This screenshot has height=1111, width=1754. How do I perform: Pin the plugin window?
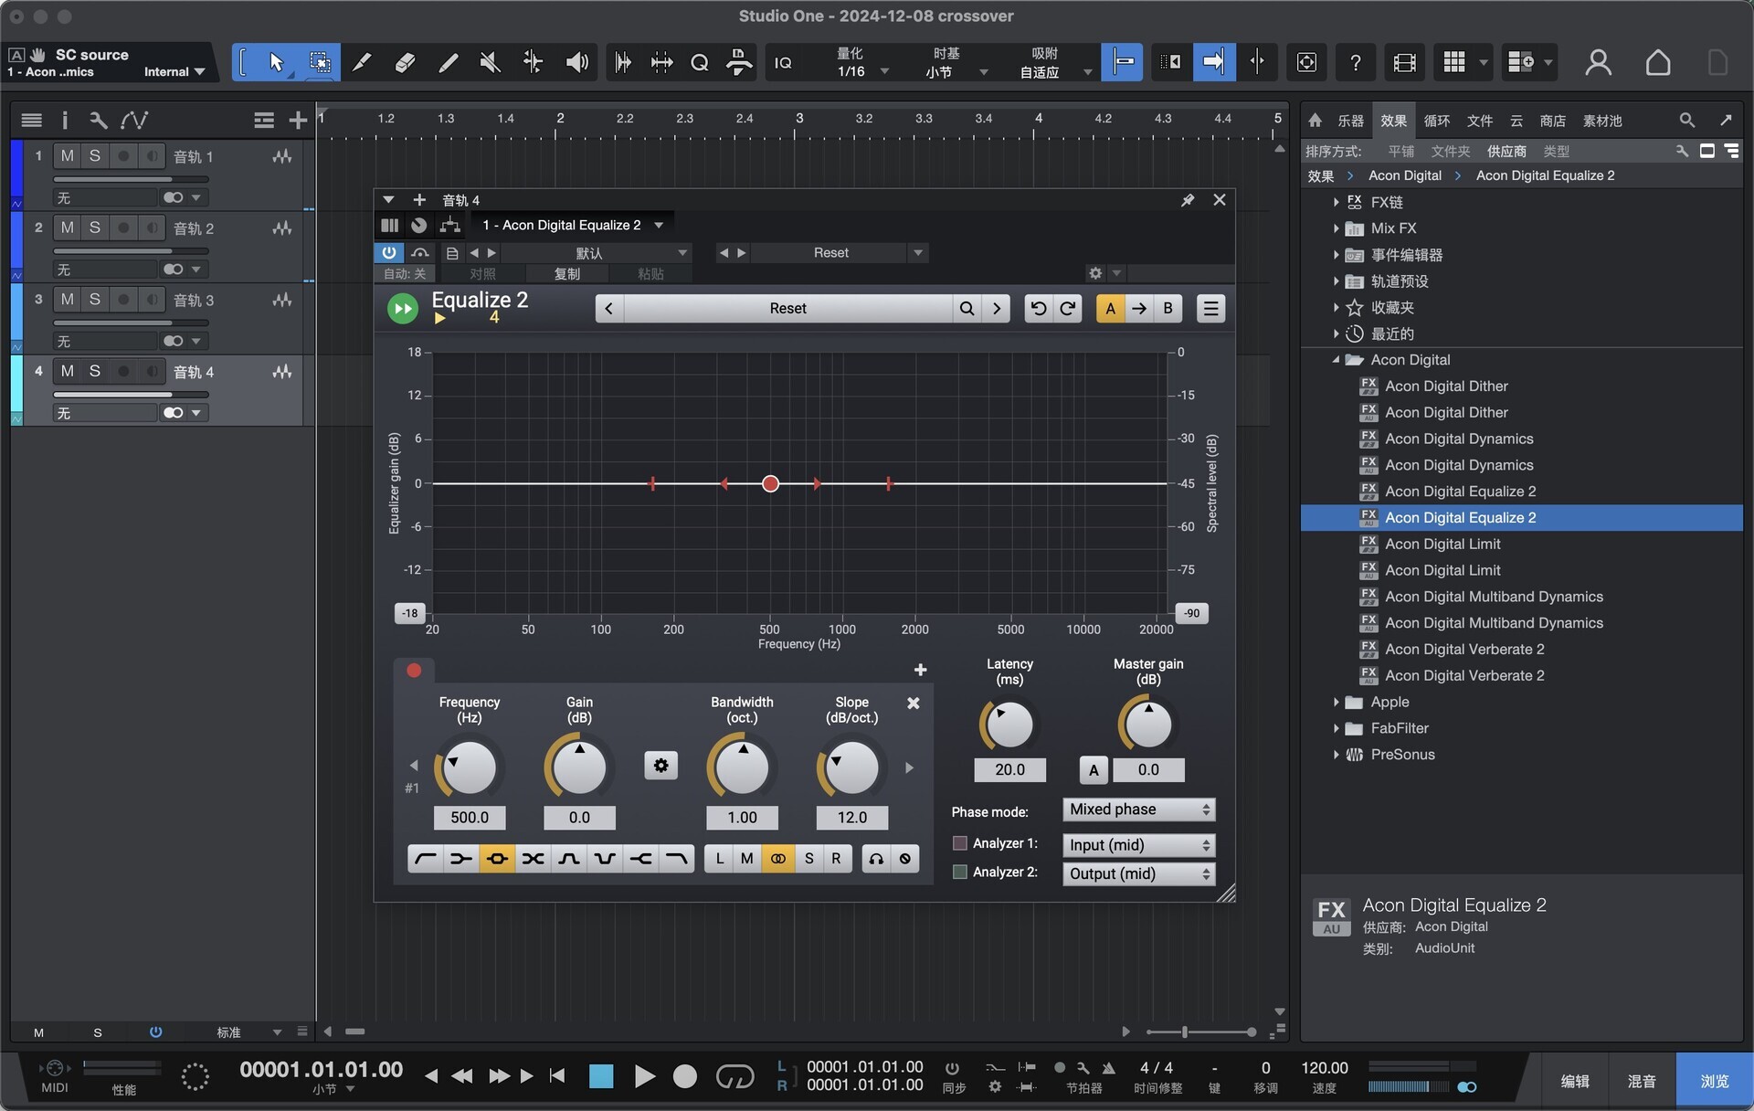tap(1188, 200)
